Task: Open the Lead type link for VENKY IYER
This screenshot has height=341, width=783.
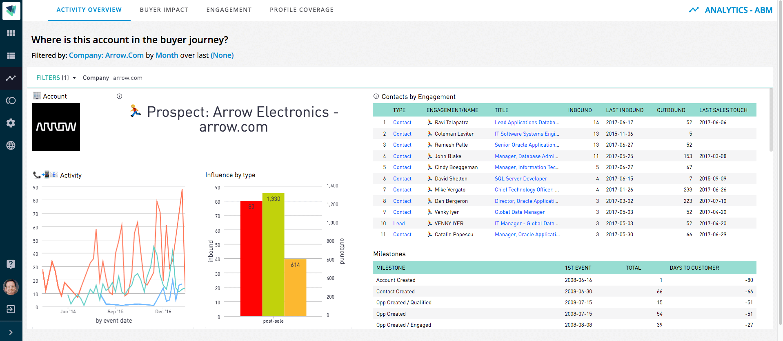Action: [399, 223]
